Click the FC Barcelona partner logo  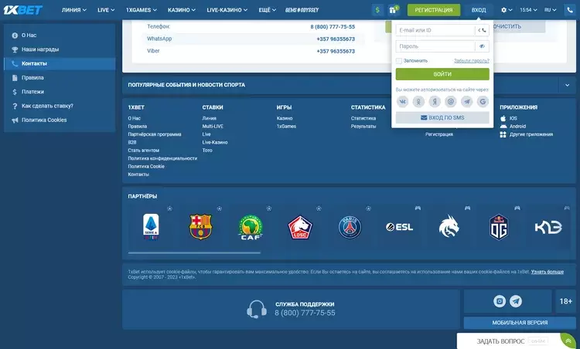(200, 226)
